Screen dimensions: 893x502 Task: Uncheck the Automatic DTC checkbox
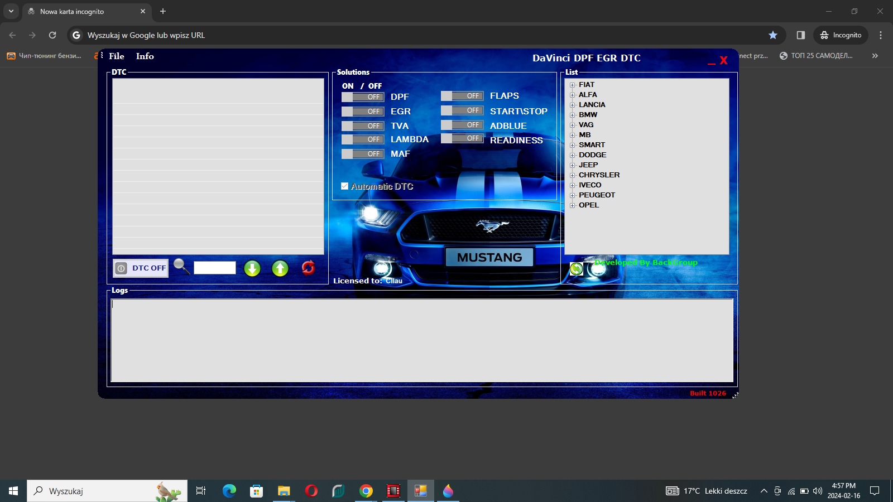point(345,186)
